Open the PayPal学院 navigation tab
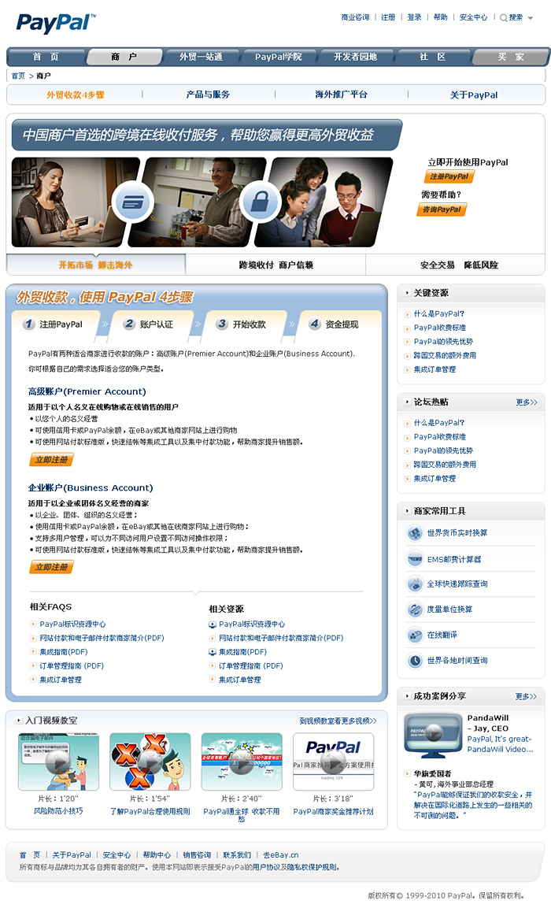This screenshot has width=551, height=908. [279, 57]
